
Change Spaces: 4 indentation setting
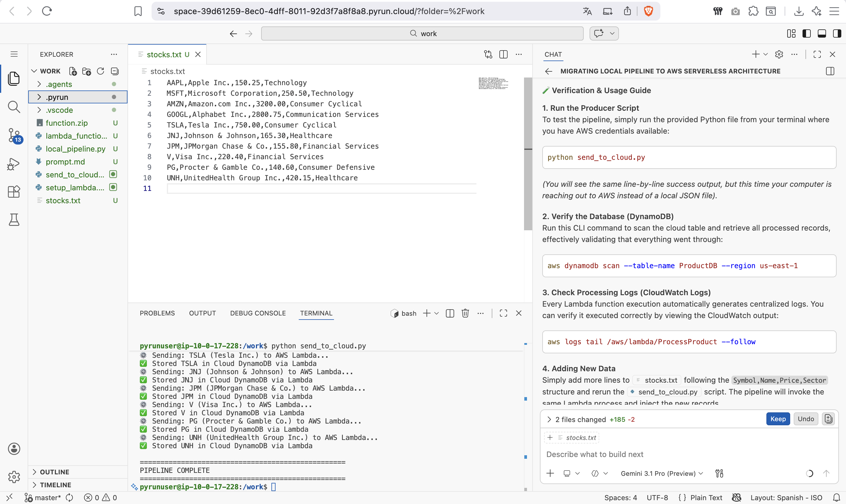click(x=620, y=498)
